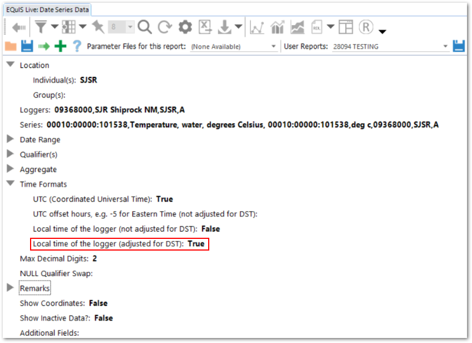Click the line chart icon
Viewport: 472px width, 343px height.
tap(257, 27)
